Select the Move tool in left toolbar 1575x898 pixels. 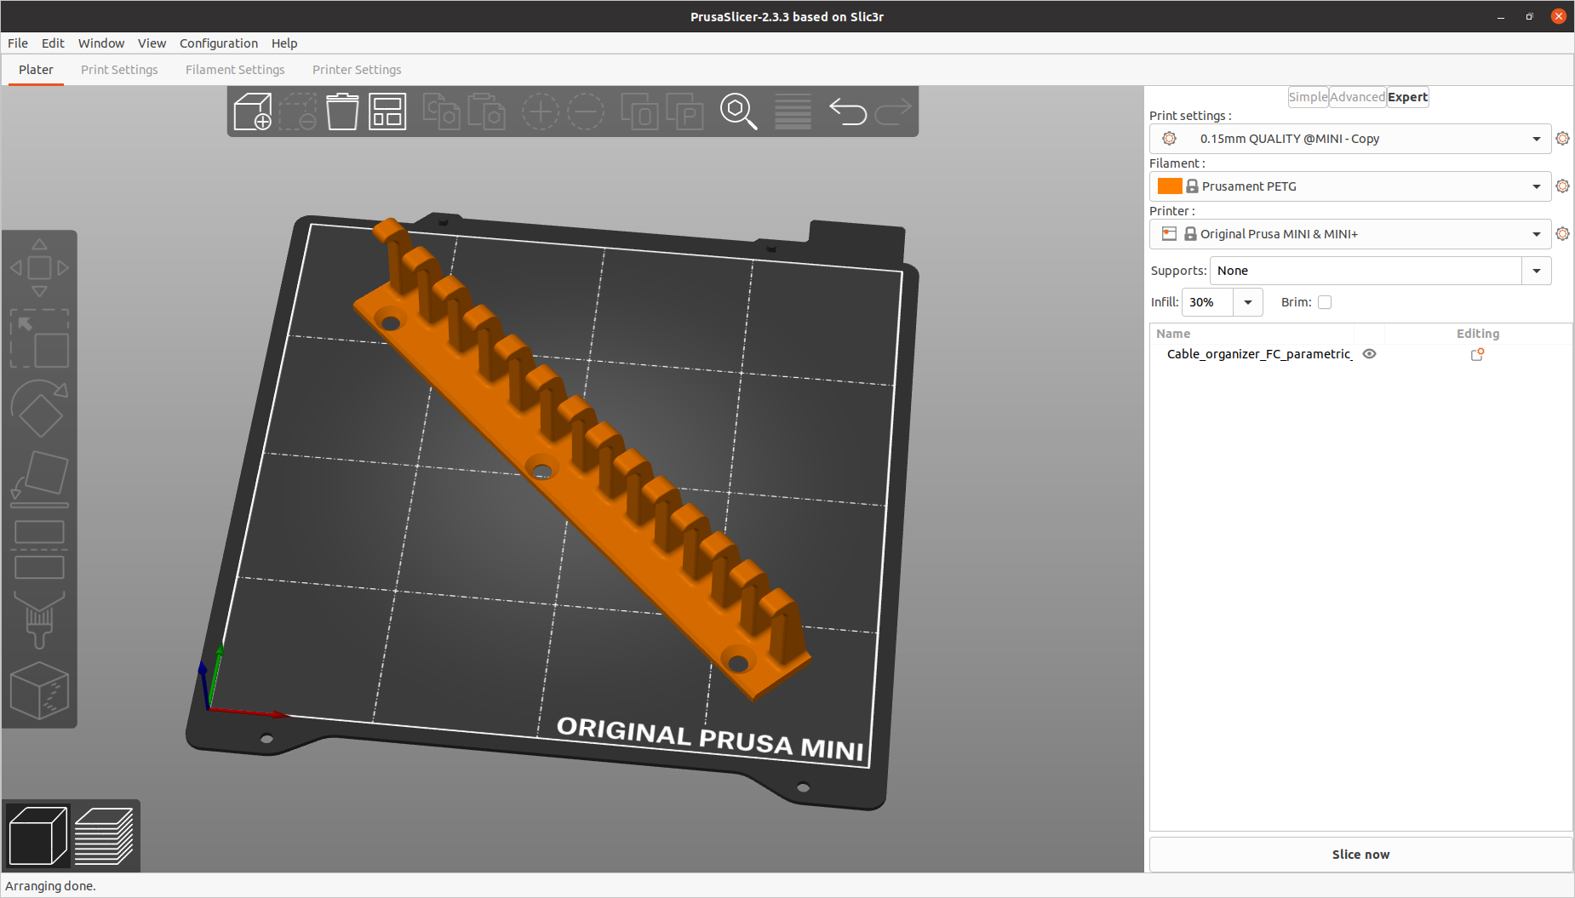[x=40, y=266]
